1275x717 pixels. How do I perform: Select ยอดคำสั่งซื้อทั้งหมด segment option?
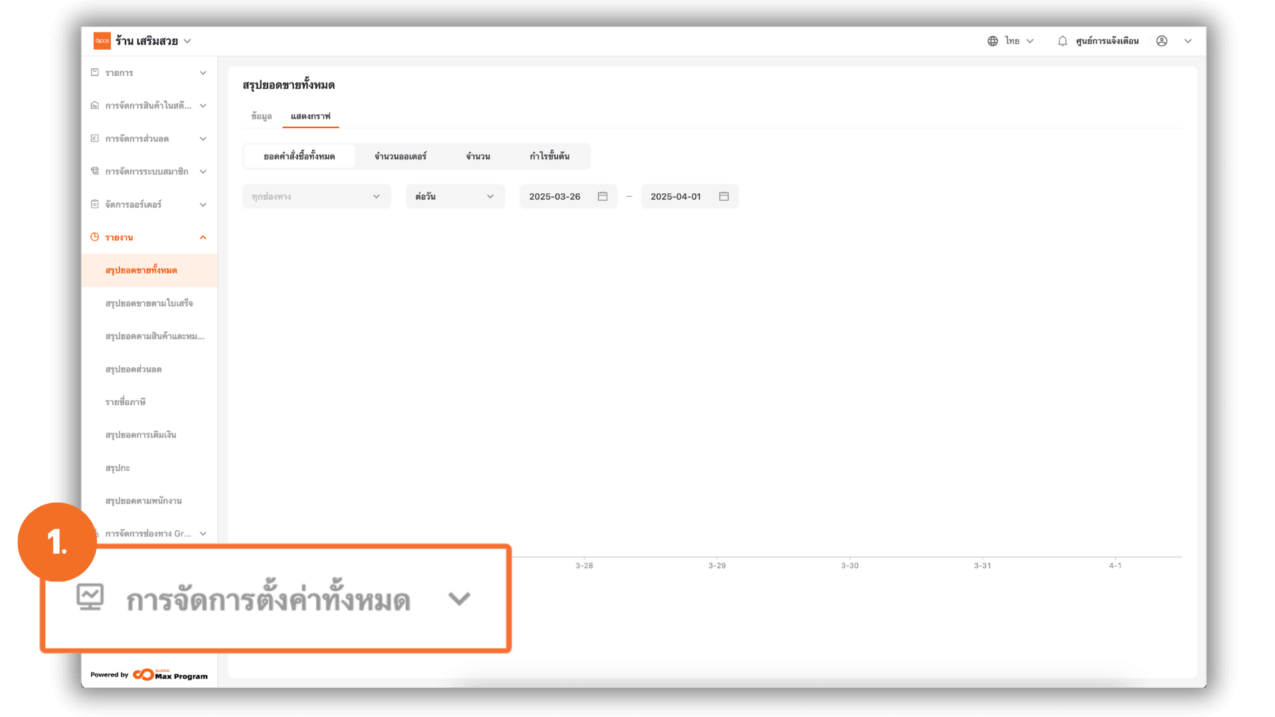(299, 157)
